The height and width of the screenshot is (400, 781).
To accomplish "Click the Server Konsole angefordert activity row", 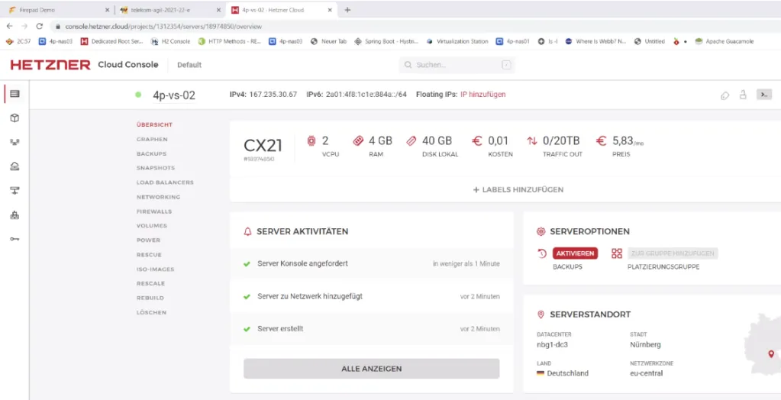I will [372, 263].
